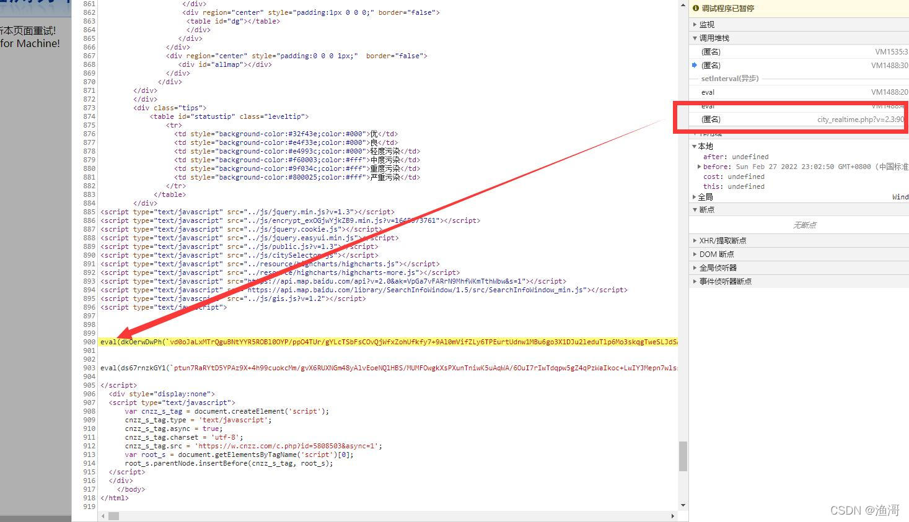Select call stack frame eval VM1488:20
The width and height of the screenshot is (909, 522).
pyautogui.click(x=799, y=92)
